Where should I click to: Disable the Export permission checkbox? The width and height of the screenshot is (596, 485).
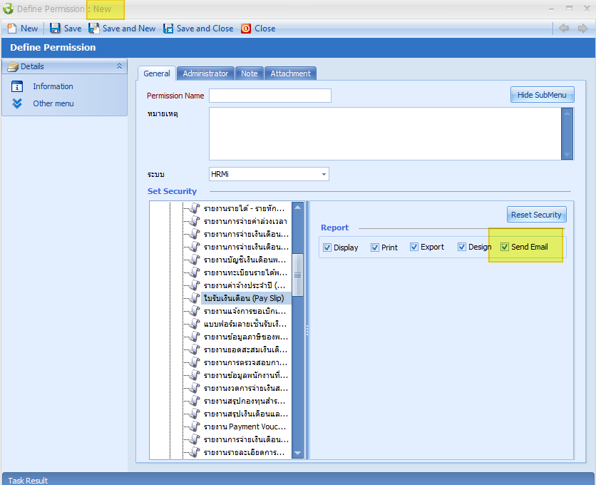click(414, 247)
